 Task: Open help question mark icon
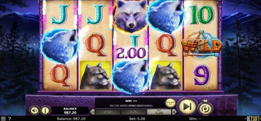[x=10, y=119]
